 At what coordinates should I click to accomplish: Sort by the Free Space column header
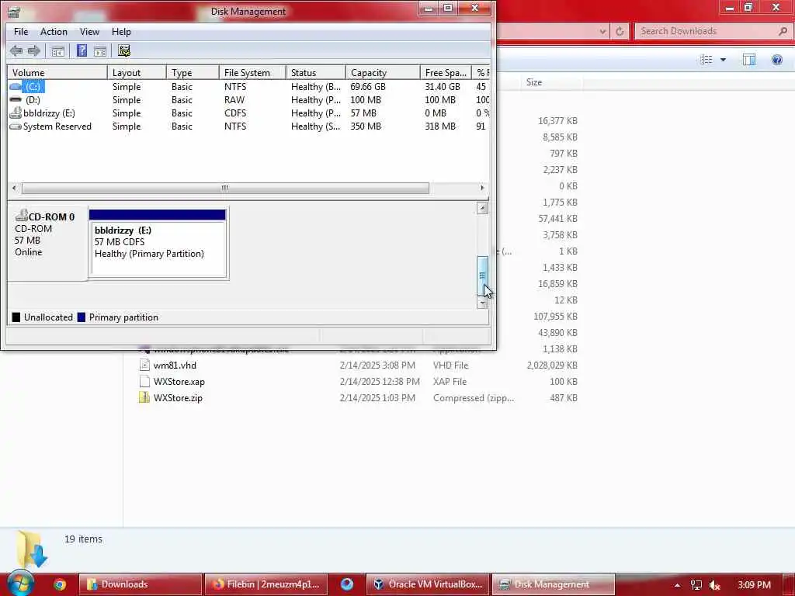445,72
